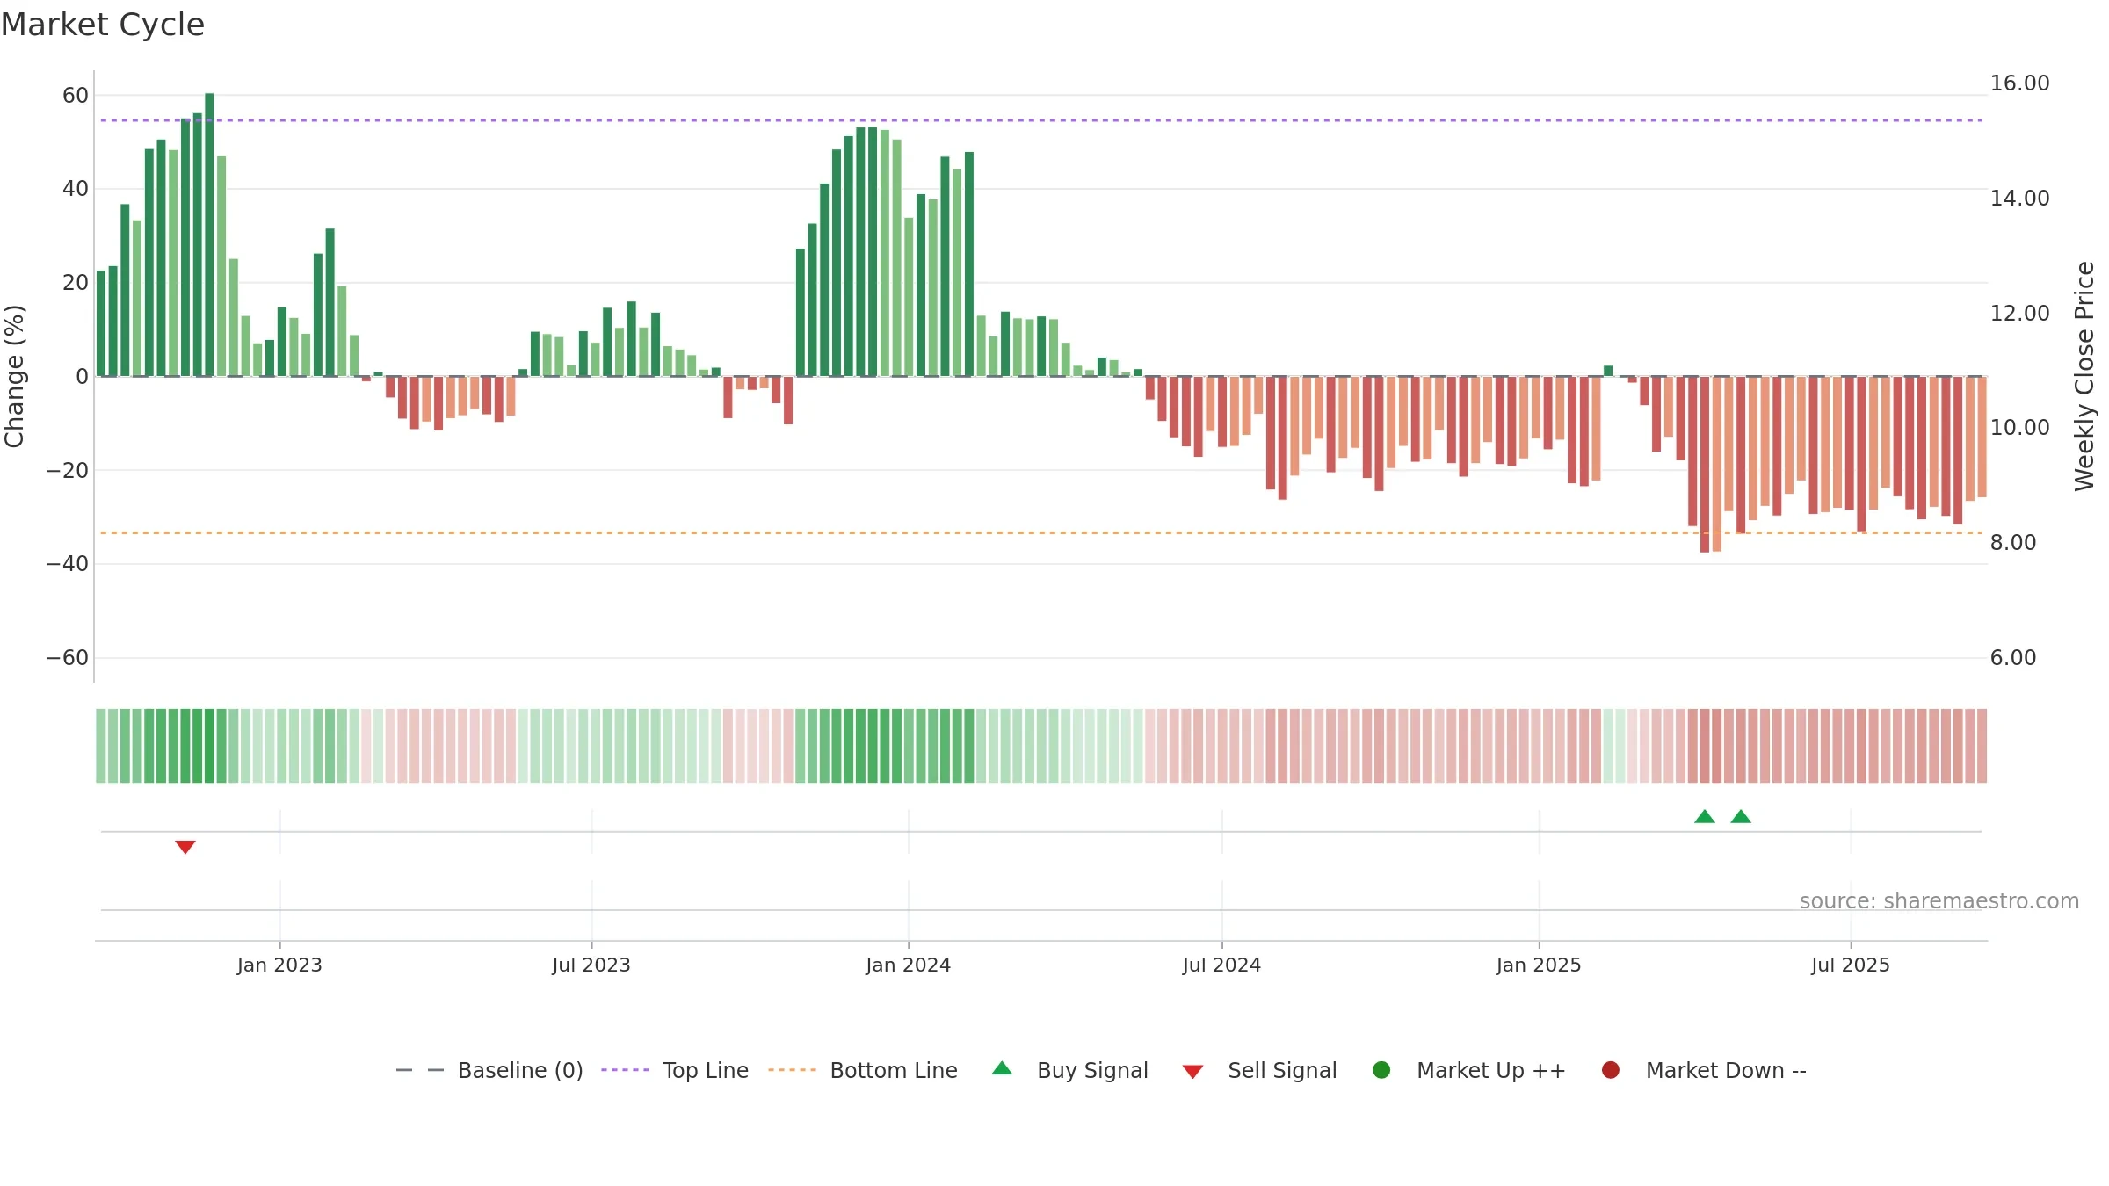Image resolution: width=2109 pixels, height=1186 pixels.
Task: Click the Market Up ++ legend label
Action: 1491,1070
